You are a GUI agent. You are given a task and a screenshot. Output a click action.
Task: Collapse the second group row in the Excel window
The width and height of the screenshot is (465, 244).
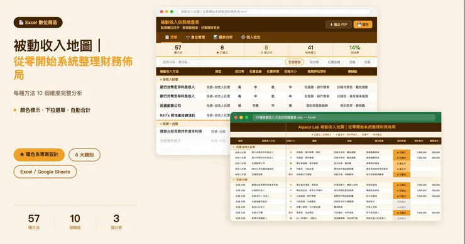point(234,180)
